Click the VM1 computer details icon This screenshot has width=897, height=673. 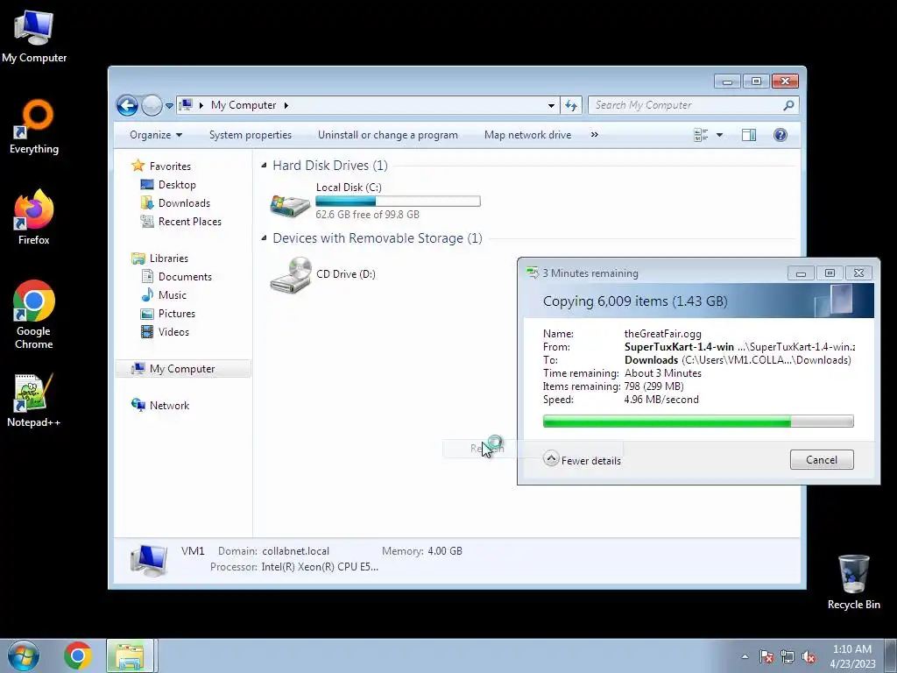tap(149, 560)
